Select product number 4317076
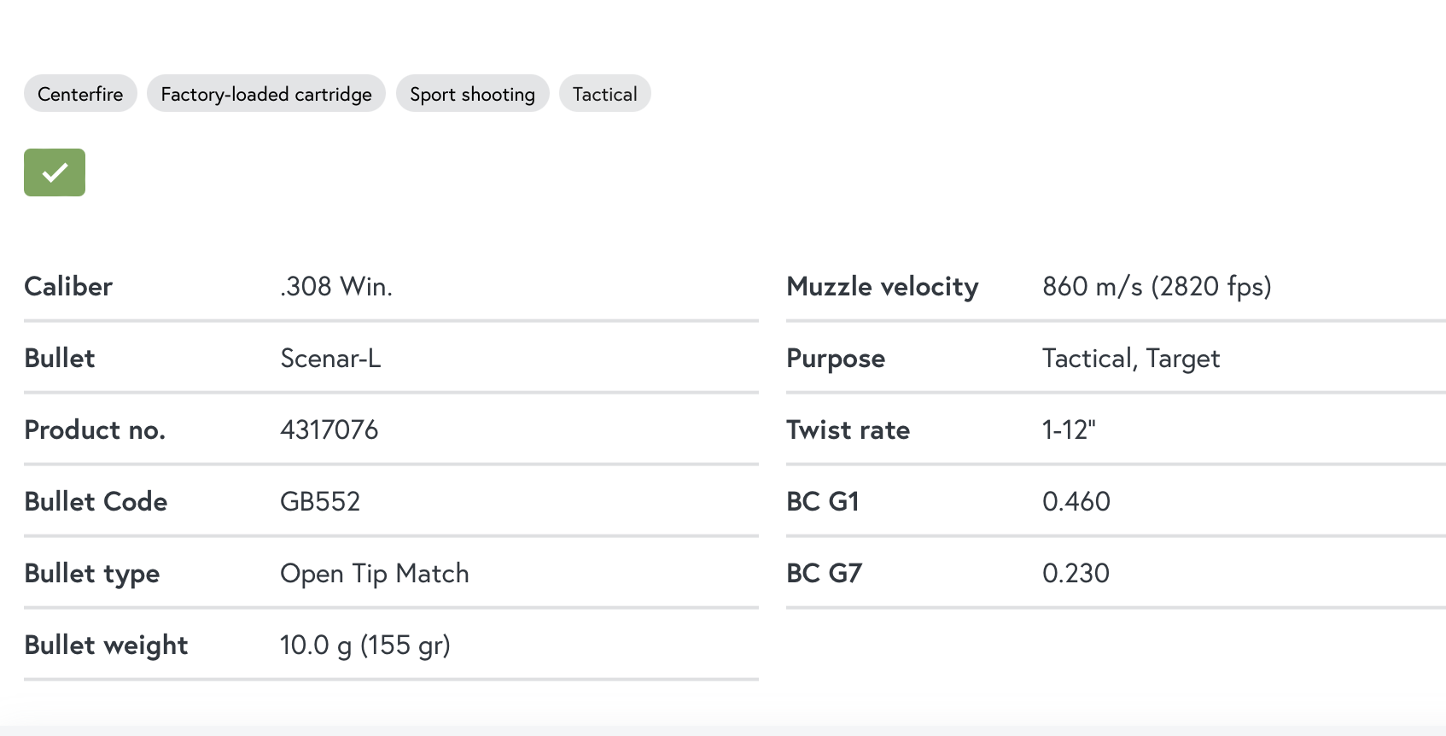 click(329, 429)
